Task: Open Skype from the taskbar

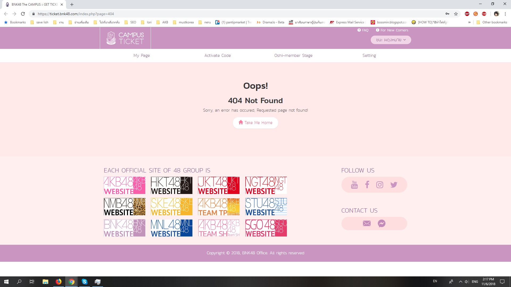Action: pos(85,282)
